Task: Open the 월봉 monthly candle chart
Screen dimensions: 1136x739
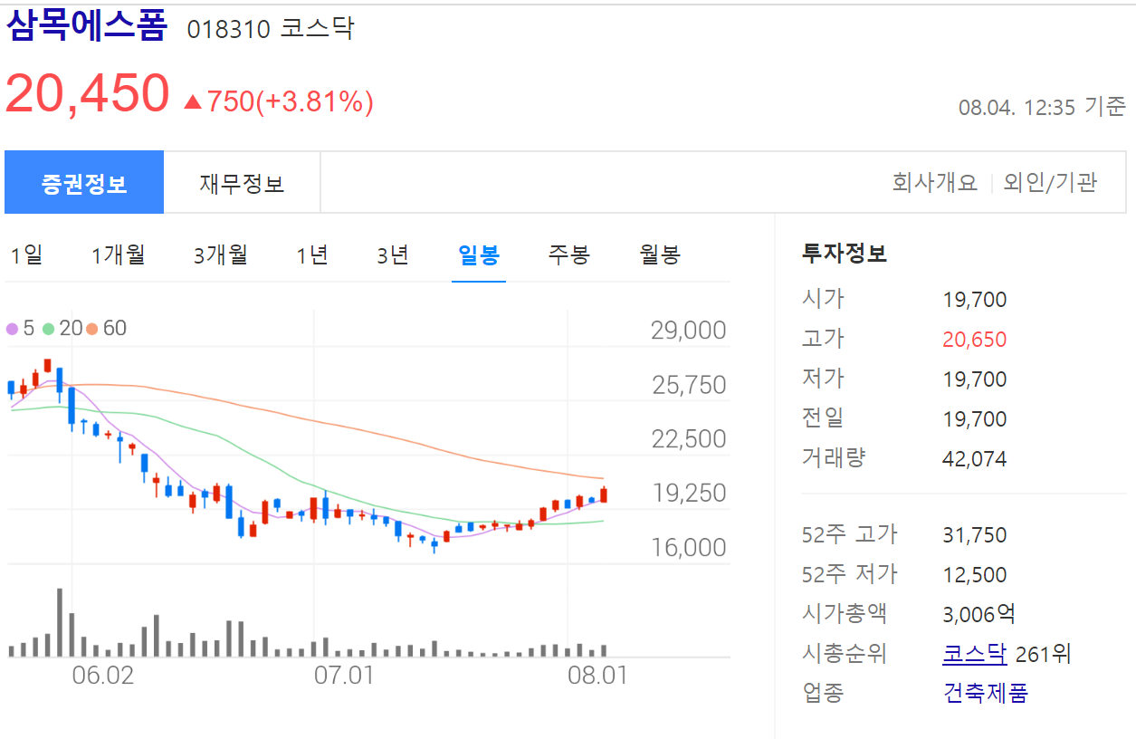Action: tap(658, 254)
